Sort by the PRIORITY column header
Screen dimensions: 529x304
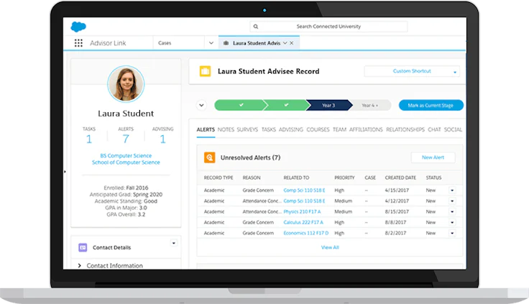344,178
